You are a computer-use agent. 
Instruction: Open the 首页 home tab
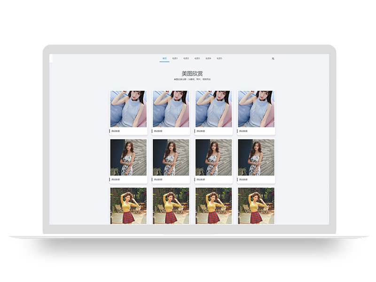[x=164, y=59]
